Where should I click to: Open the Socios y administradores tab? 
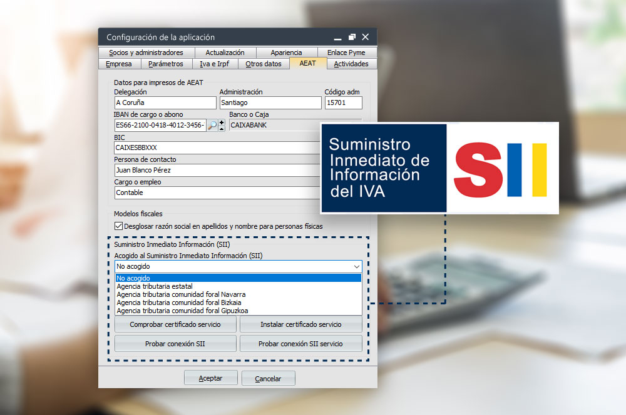coord(146,52)
